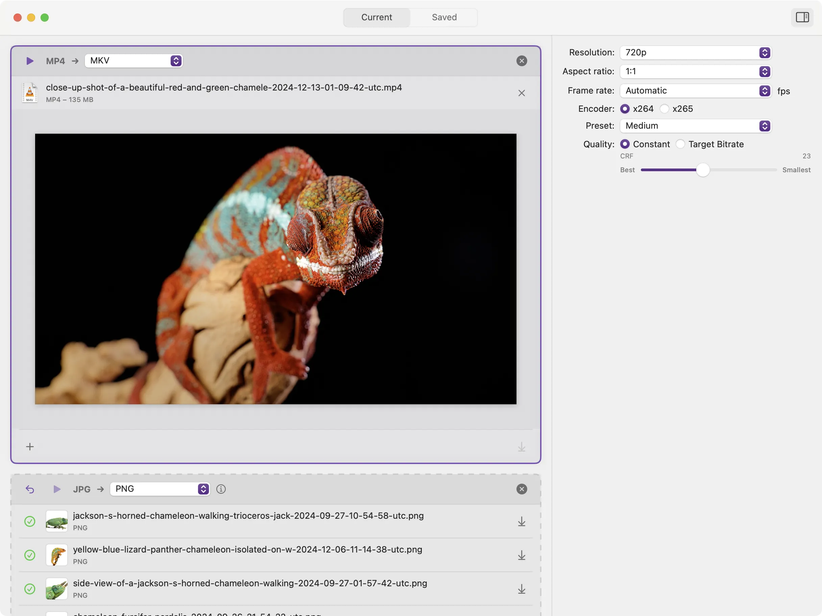Click checkmark for jackson-s-horned-chameleon-walking file
822x616 pixels.
pos(30,521)
